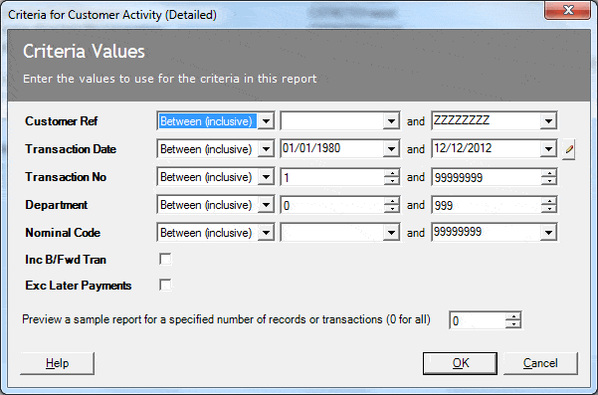Viewport: 598px width, 395px height.
Task: Increase Transaction No start value spinner
Action: [x=392, y=173]
